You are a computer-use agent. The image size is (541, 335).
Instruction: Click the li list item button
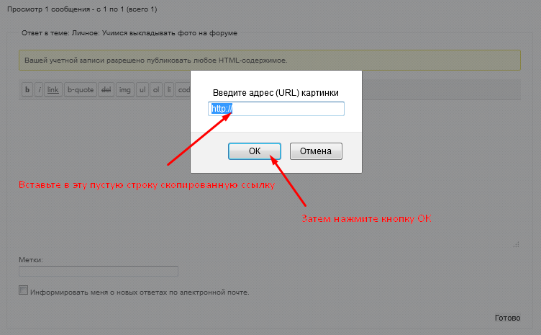click(x=169, y=90)
